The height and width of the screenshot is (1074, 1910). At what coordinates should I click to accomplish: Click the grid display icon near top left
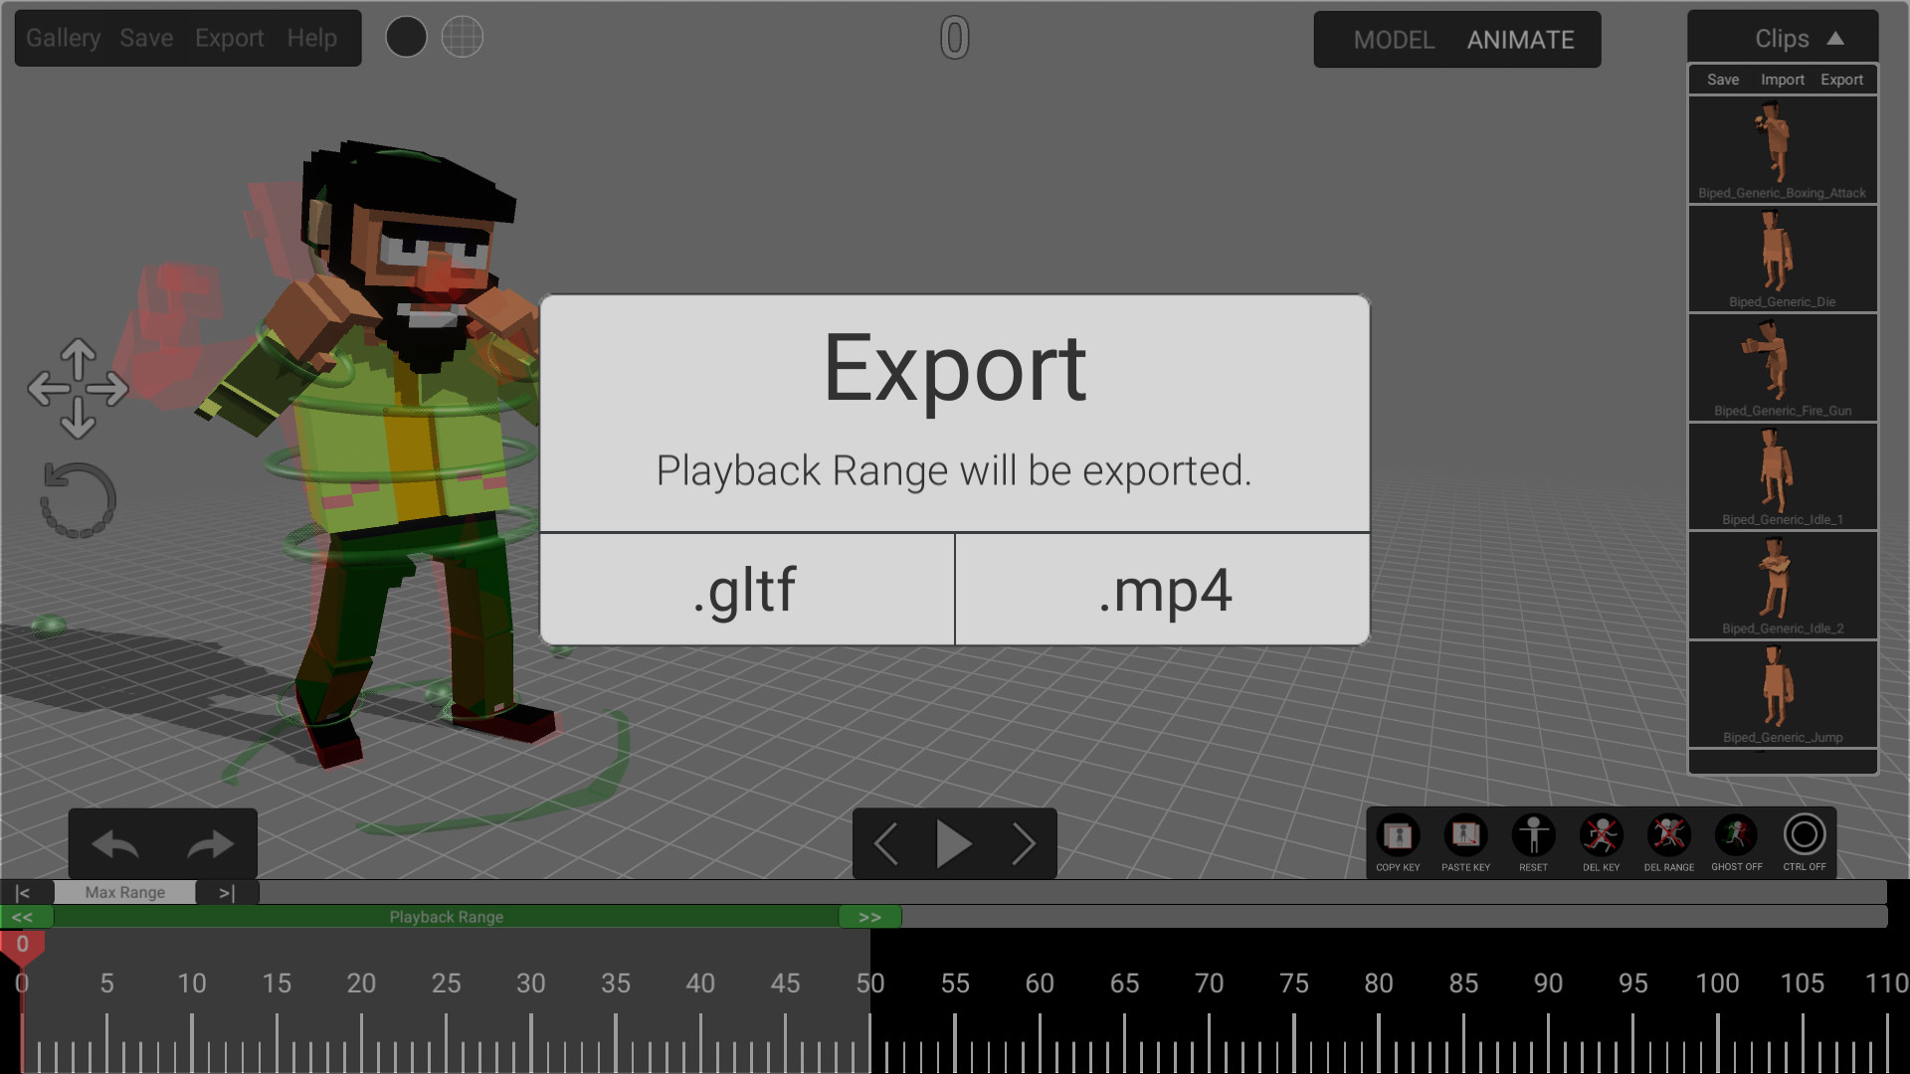[x=462, y=36]
